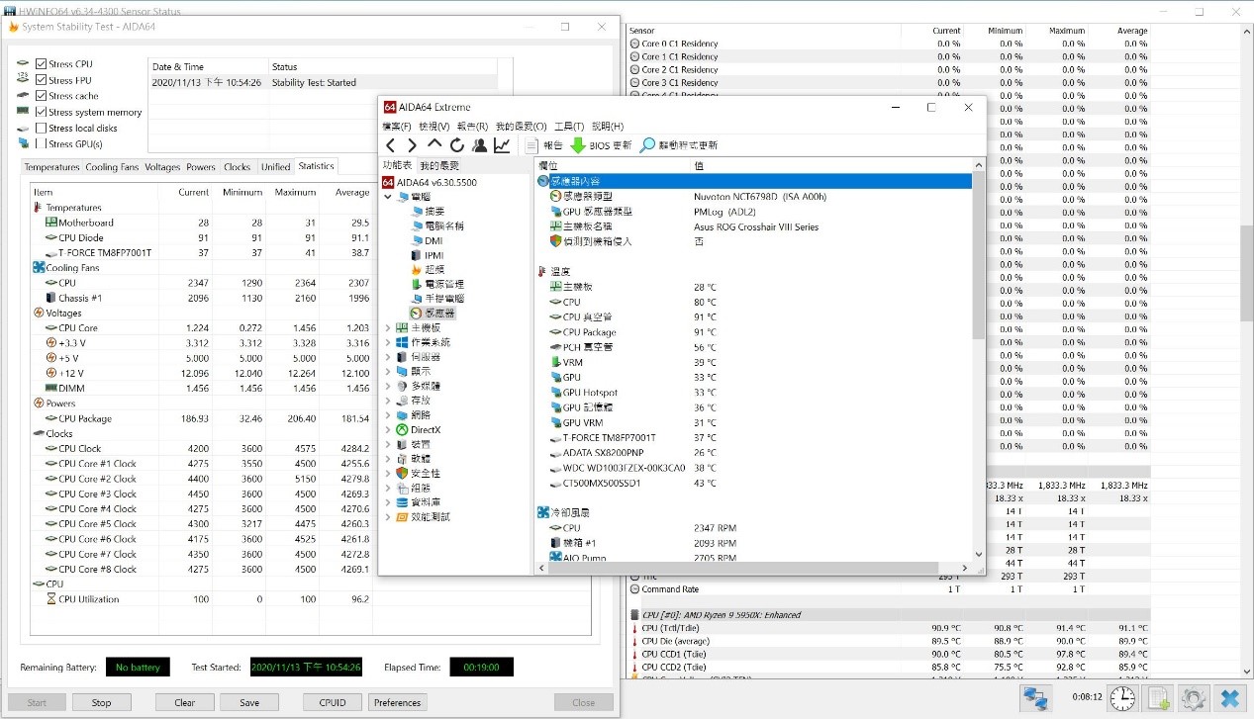Click the driver update magnifier icon
This screenshot has width=1254, height=719.
pyautogui.click(x=647, y=145)
